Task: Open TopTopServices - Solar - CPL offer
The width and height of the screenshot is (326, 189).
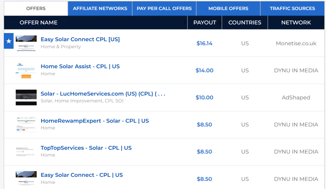Action: (x=86, y=148)
